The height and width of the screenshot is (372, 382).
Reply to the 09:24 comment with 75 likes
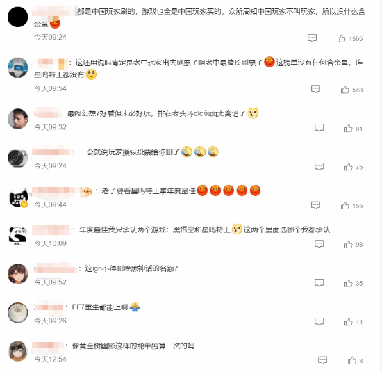pyautogui.click(x=319, y=166)
